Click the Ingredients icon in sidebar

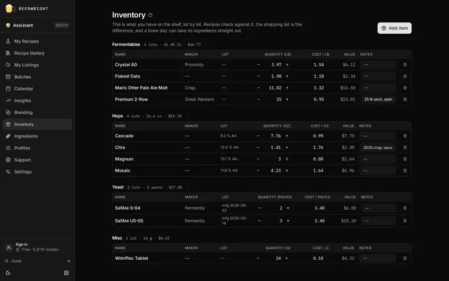coord(8,136)
